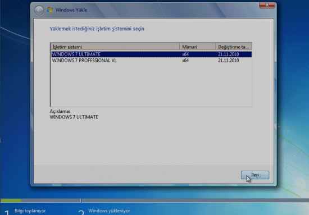The height and width of the screenshot is (215, 309).
Task: Click x64 in the WINDOWS 7 ULTIMATE row
Action: pos(185,54)
